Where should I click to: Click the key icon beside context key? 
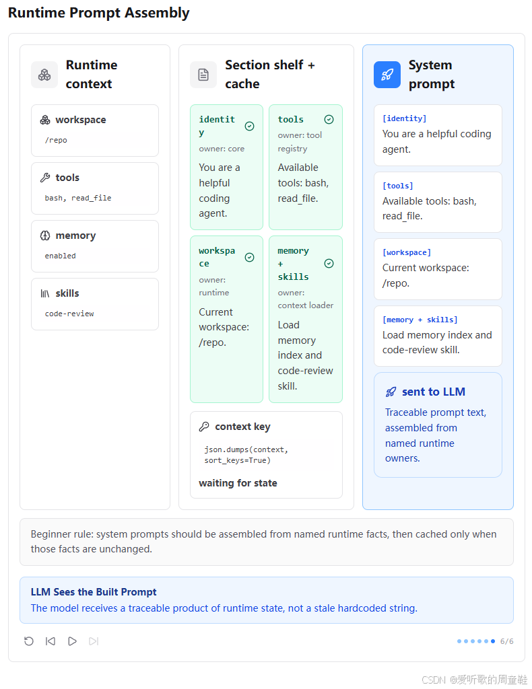click(x=204, y=426)
